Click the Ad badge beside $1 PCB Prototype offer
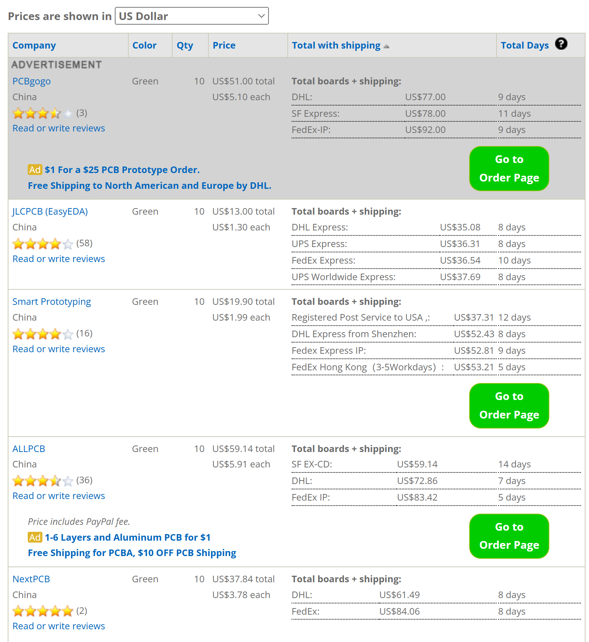 [x=35, y=170]
